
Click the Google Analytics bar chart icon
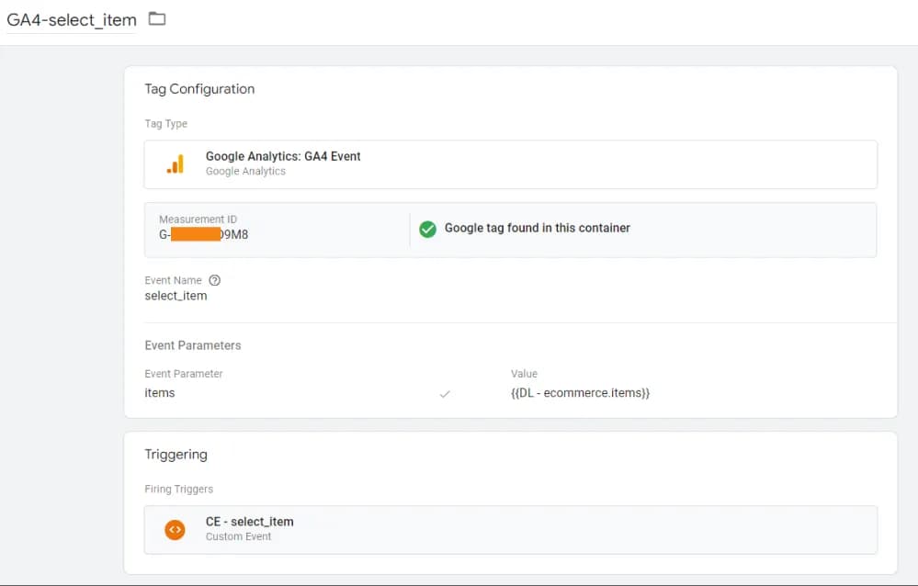[x=175, y=163]
